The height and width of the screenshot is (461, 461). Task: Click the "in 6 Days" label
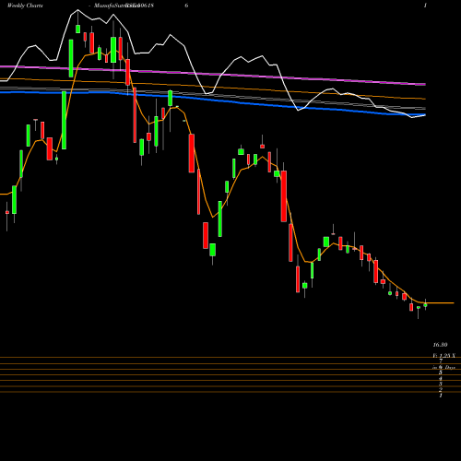click(443, 367)
